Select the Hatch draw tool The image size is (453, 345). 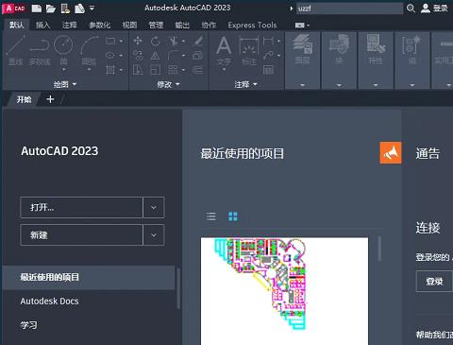point(110,70)
